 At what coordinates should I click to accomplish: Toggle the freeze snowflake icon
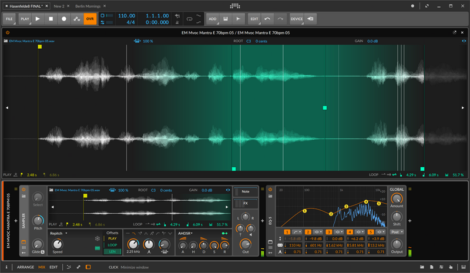(x=98, y=238)
